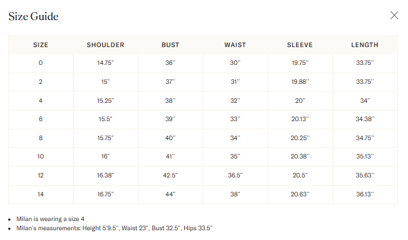Select the BUST column header
Viewport: 408px width, 240px height.
coord(170,45)
